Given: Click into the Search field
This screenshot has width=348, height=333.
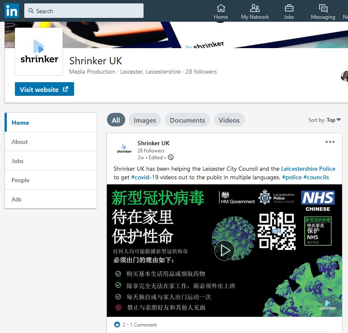Looking at the screenshot, I should (x=84, y=11).
